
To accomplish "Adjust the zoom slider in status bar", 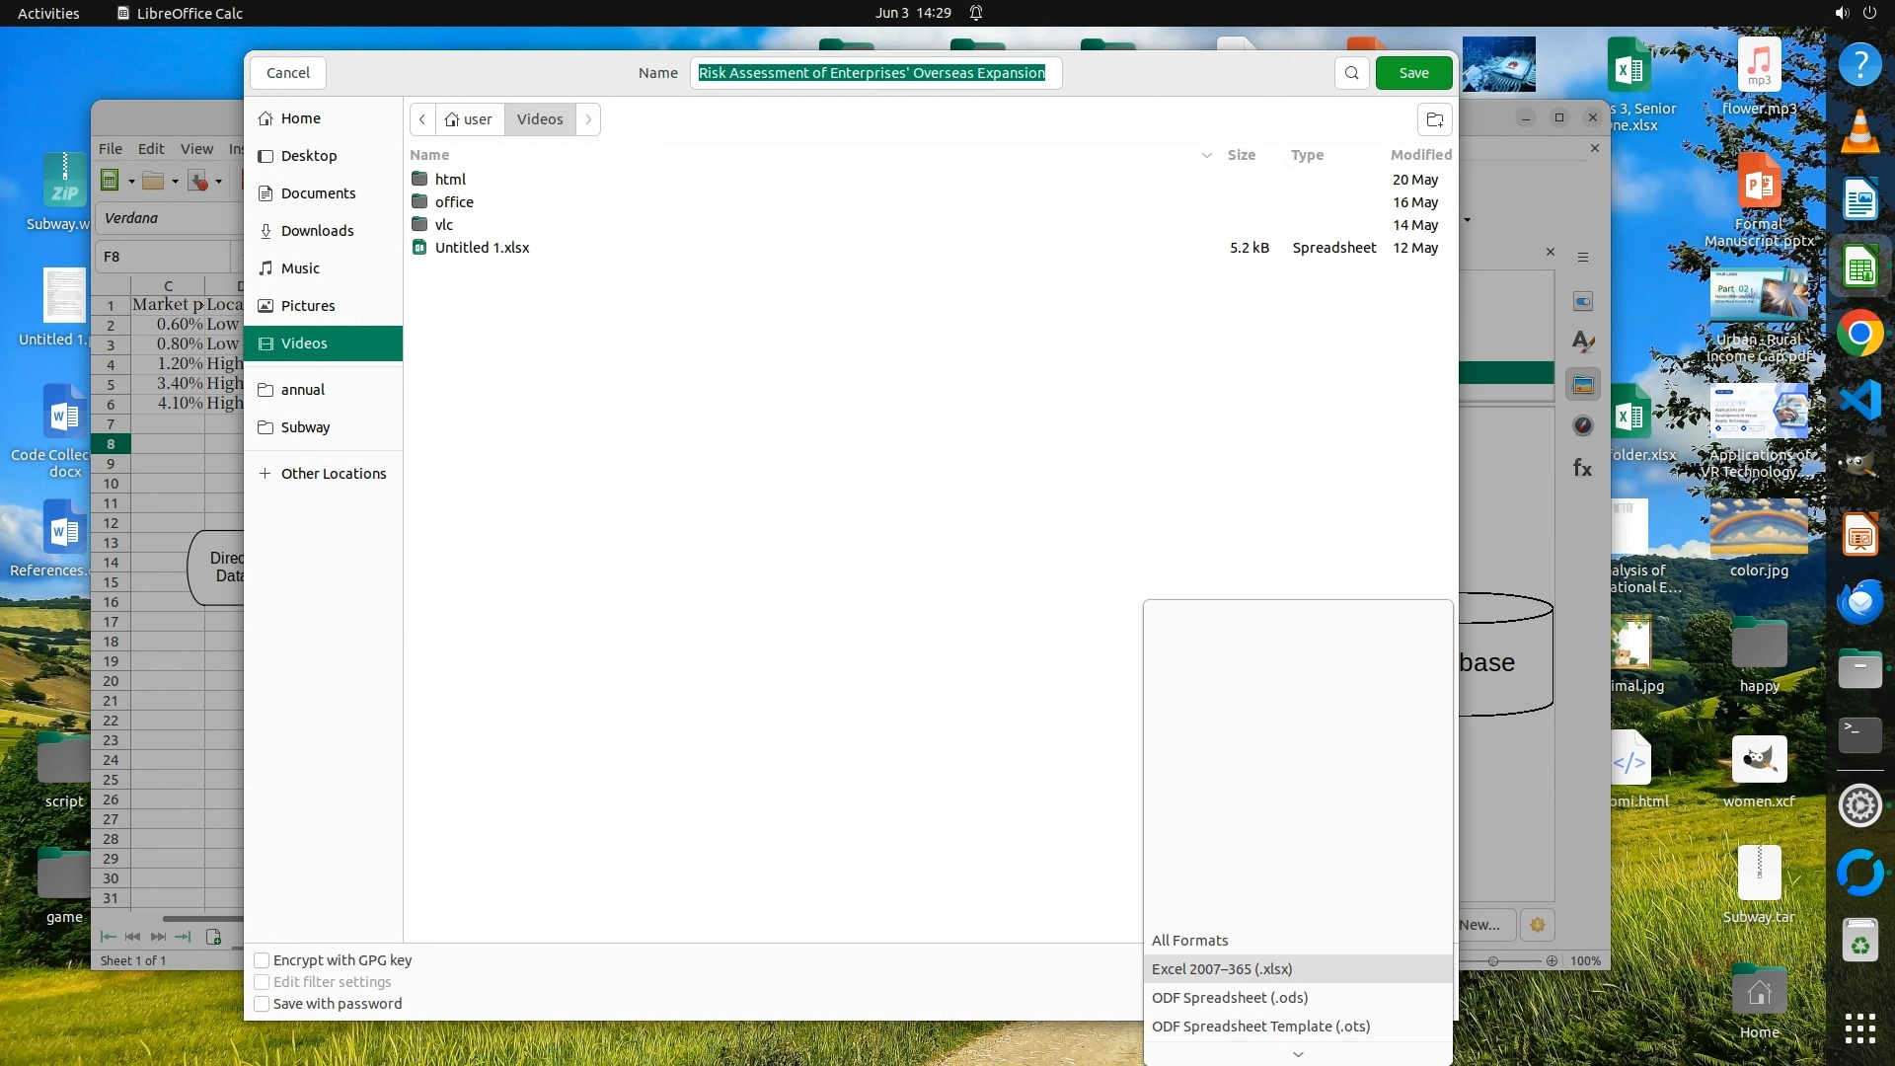I will [x=1493, y=961].
